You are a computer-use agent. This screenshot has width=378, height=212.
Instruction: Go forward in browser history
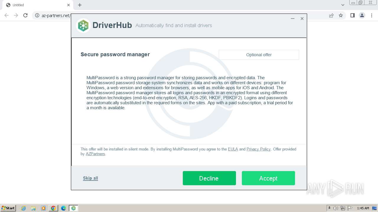click(16, 15)
